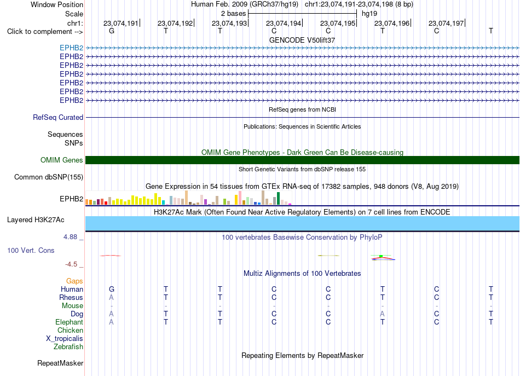Click the Dog alignment row label
The height and width of the screenshot is (376, 520).
click(x=77, y=314)
